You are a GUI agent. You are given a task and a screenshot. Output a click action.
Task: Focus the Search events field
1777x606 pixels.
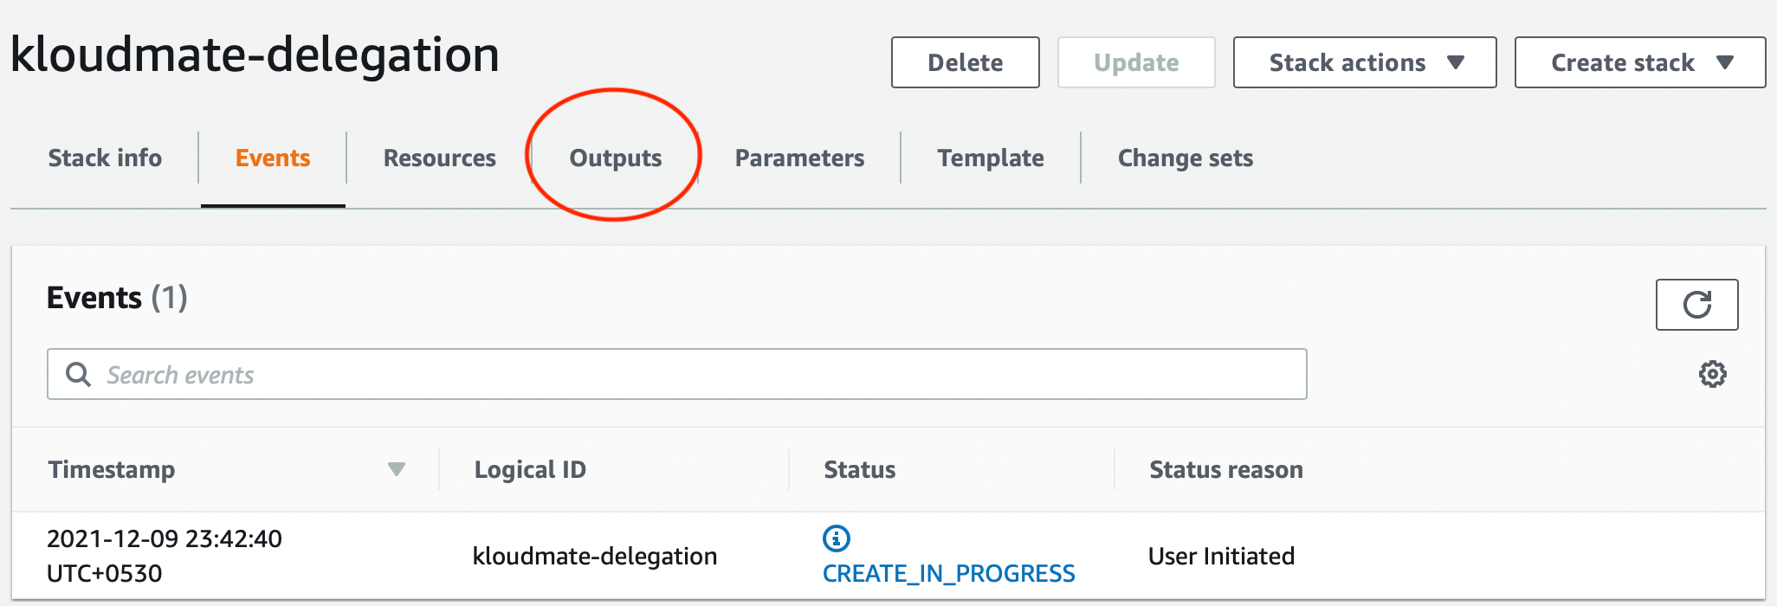pos(676,374)
